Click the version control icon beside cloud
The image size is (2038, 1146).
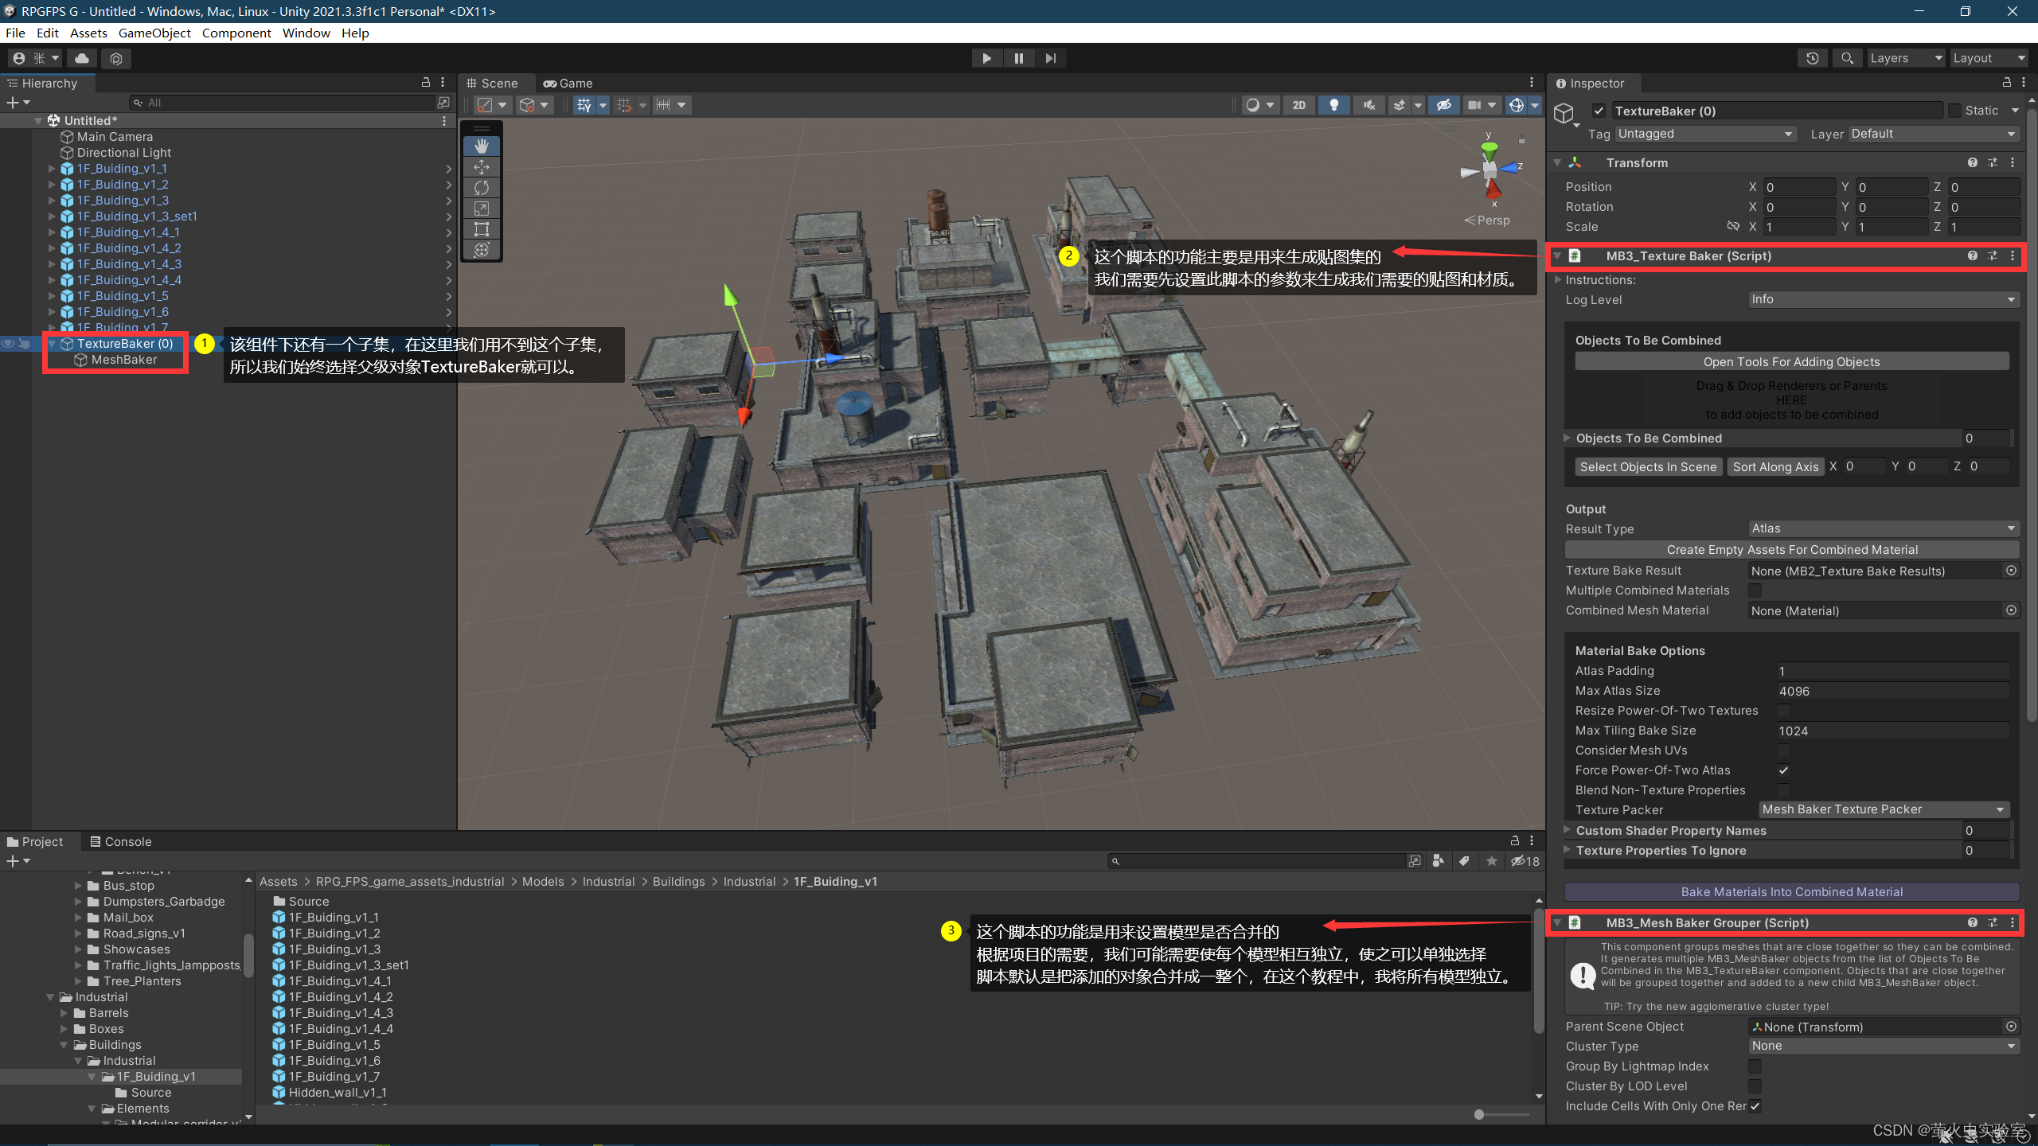coord(116,58)
